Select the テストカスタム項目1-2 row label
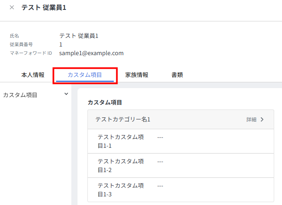The width and height of the screenshot is (282, 205). point(120,165)
